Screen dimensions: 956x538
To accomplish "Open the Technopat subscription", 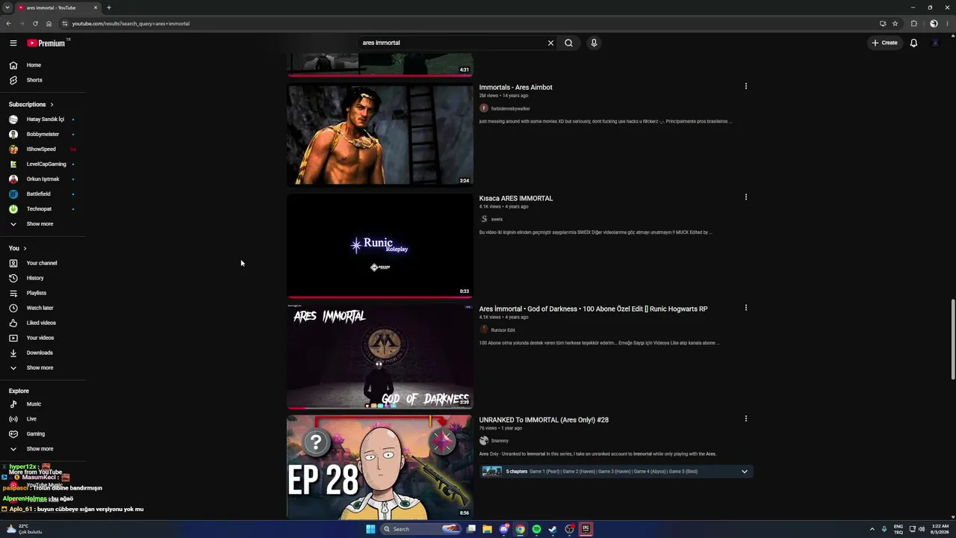I will (x=43, y=208).
